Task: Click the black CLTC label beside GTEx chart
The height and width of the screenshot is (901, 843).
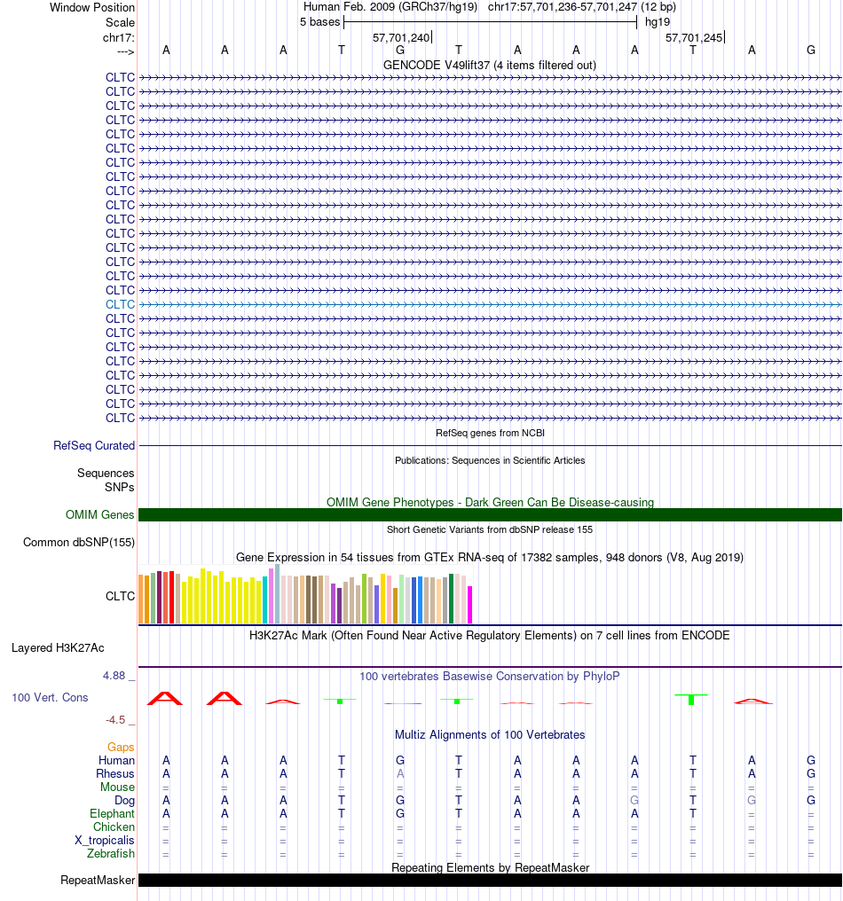Action: [x=120, y=597]
